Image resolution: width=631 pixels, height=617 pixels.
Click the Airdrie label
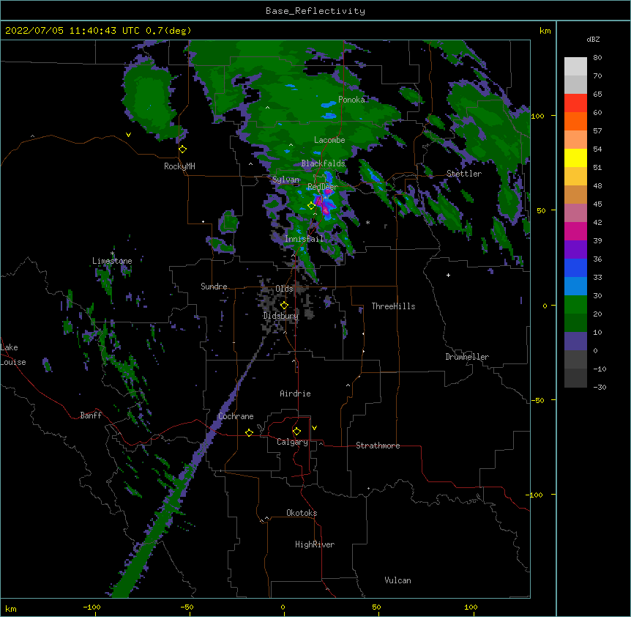click(x=296, y=394)
